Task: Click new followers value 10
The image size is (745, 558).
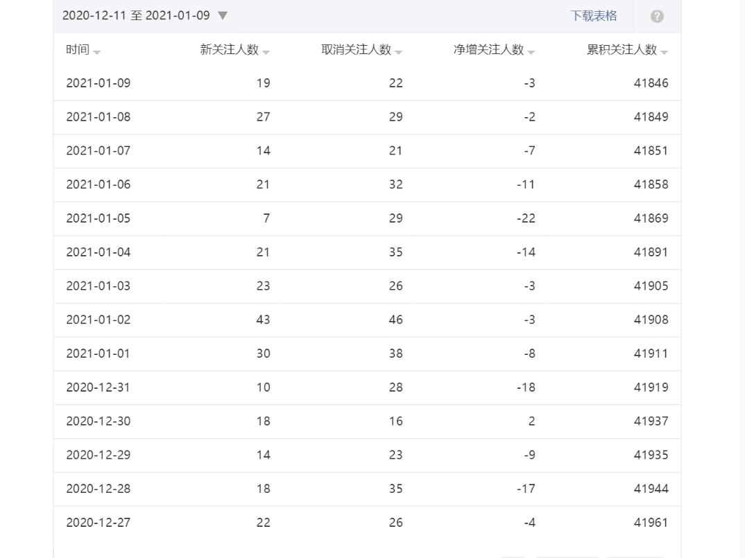Action: [x=263, y=387]
